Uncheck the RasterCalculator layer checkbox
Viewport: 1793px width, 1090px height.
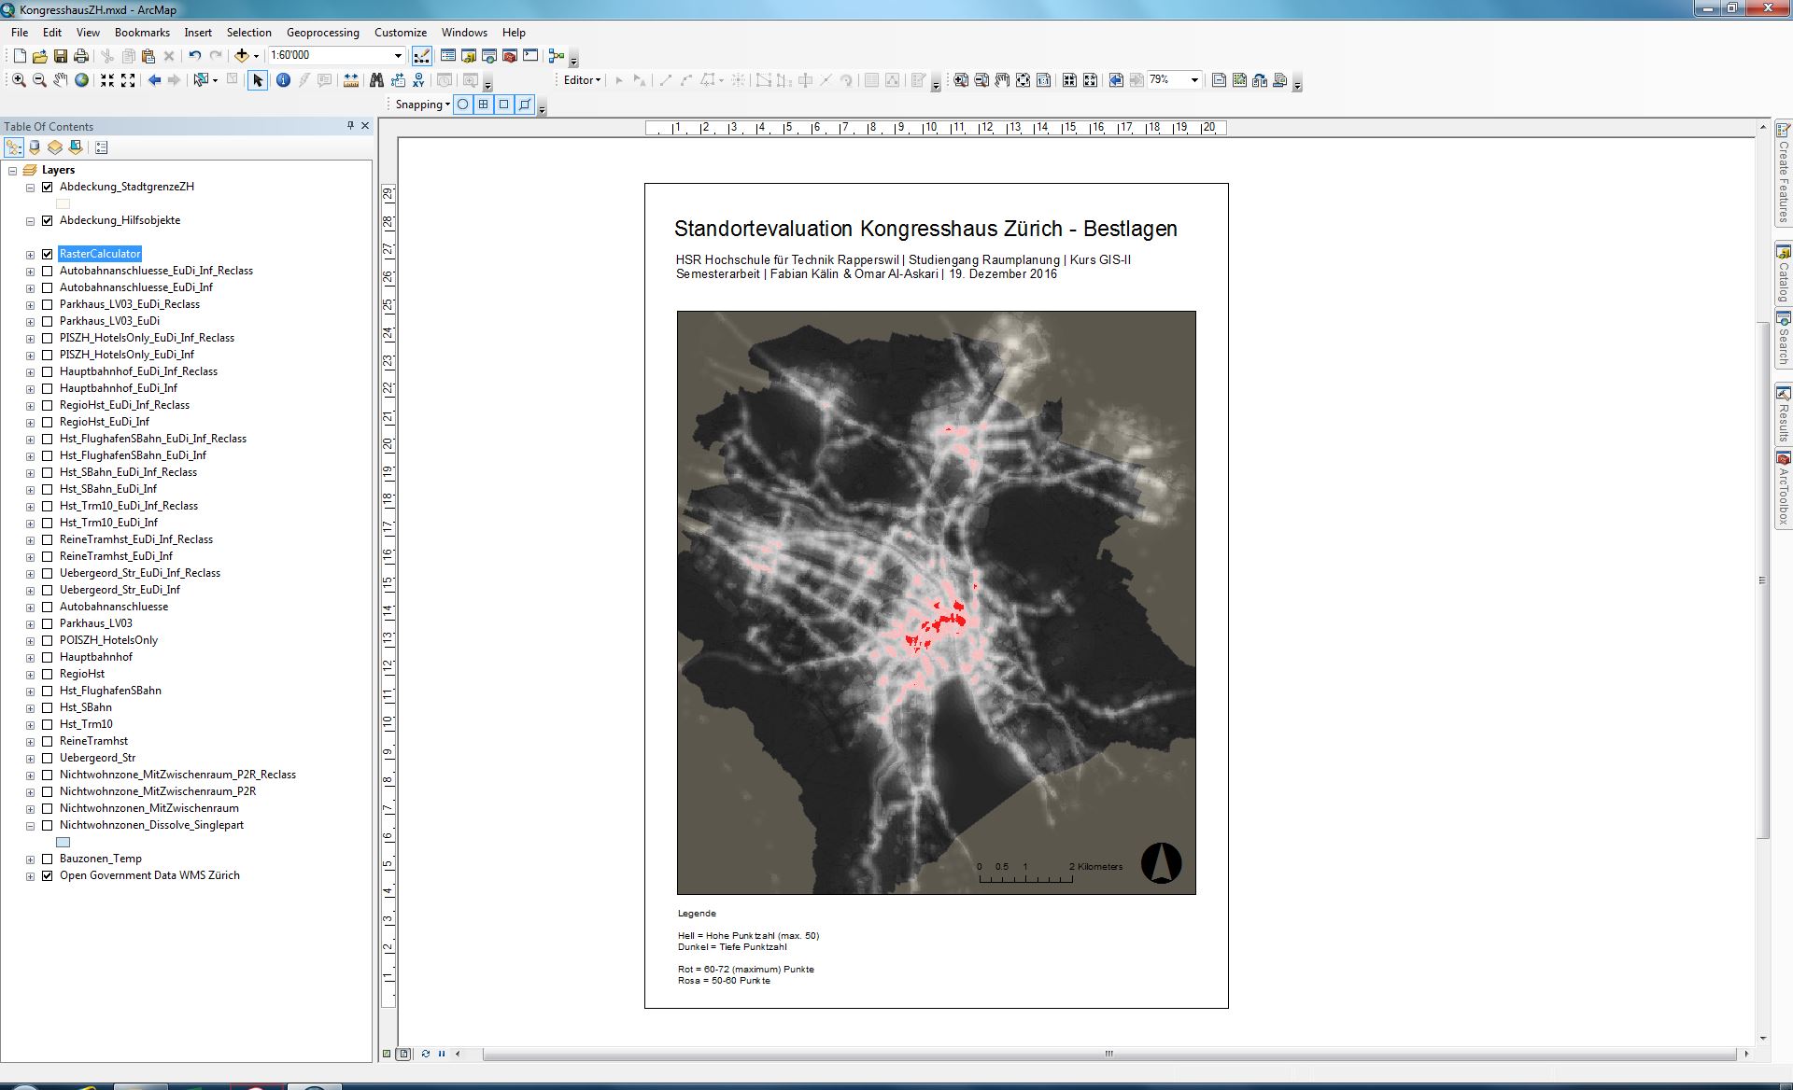(48, 254)
